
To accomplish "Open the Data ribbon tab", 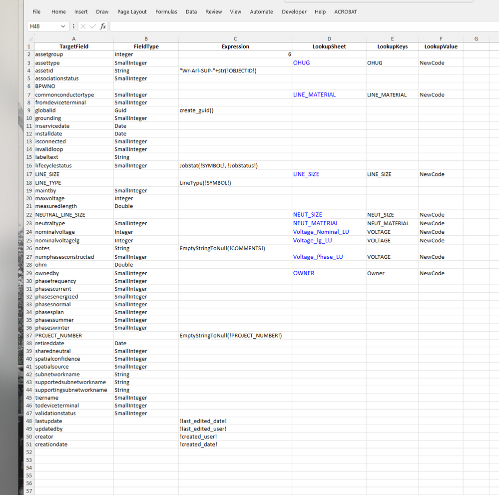I will 191,12.
